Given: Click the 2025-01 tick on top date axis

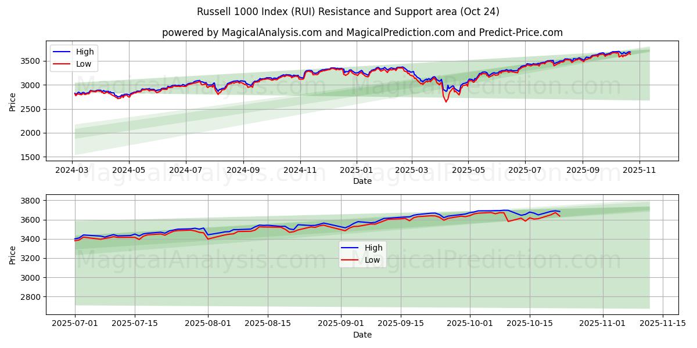Looking at the screenshot, I should pos(355,171).
